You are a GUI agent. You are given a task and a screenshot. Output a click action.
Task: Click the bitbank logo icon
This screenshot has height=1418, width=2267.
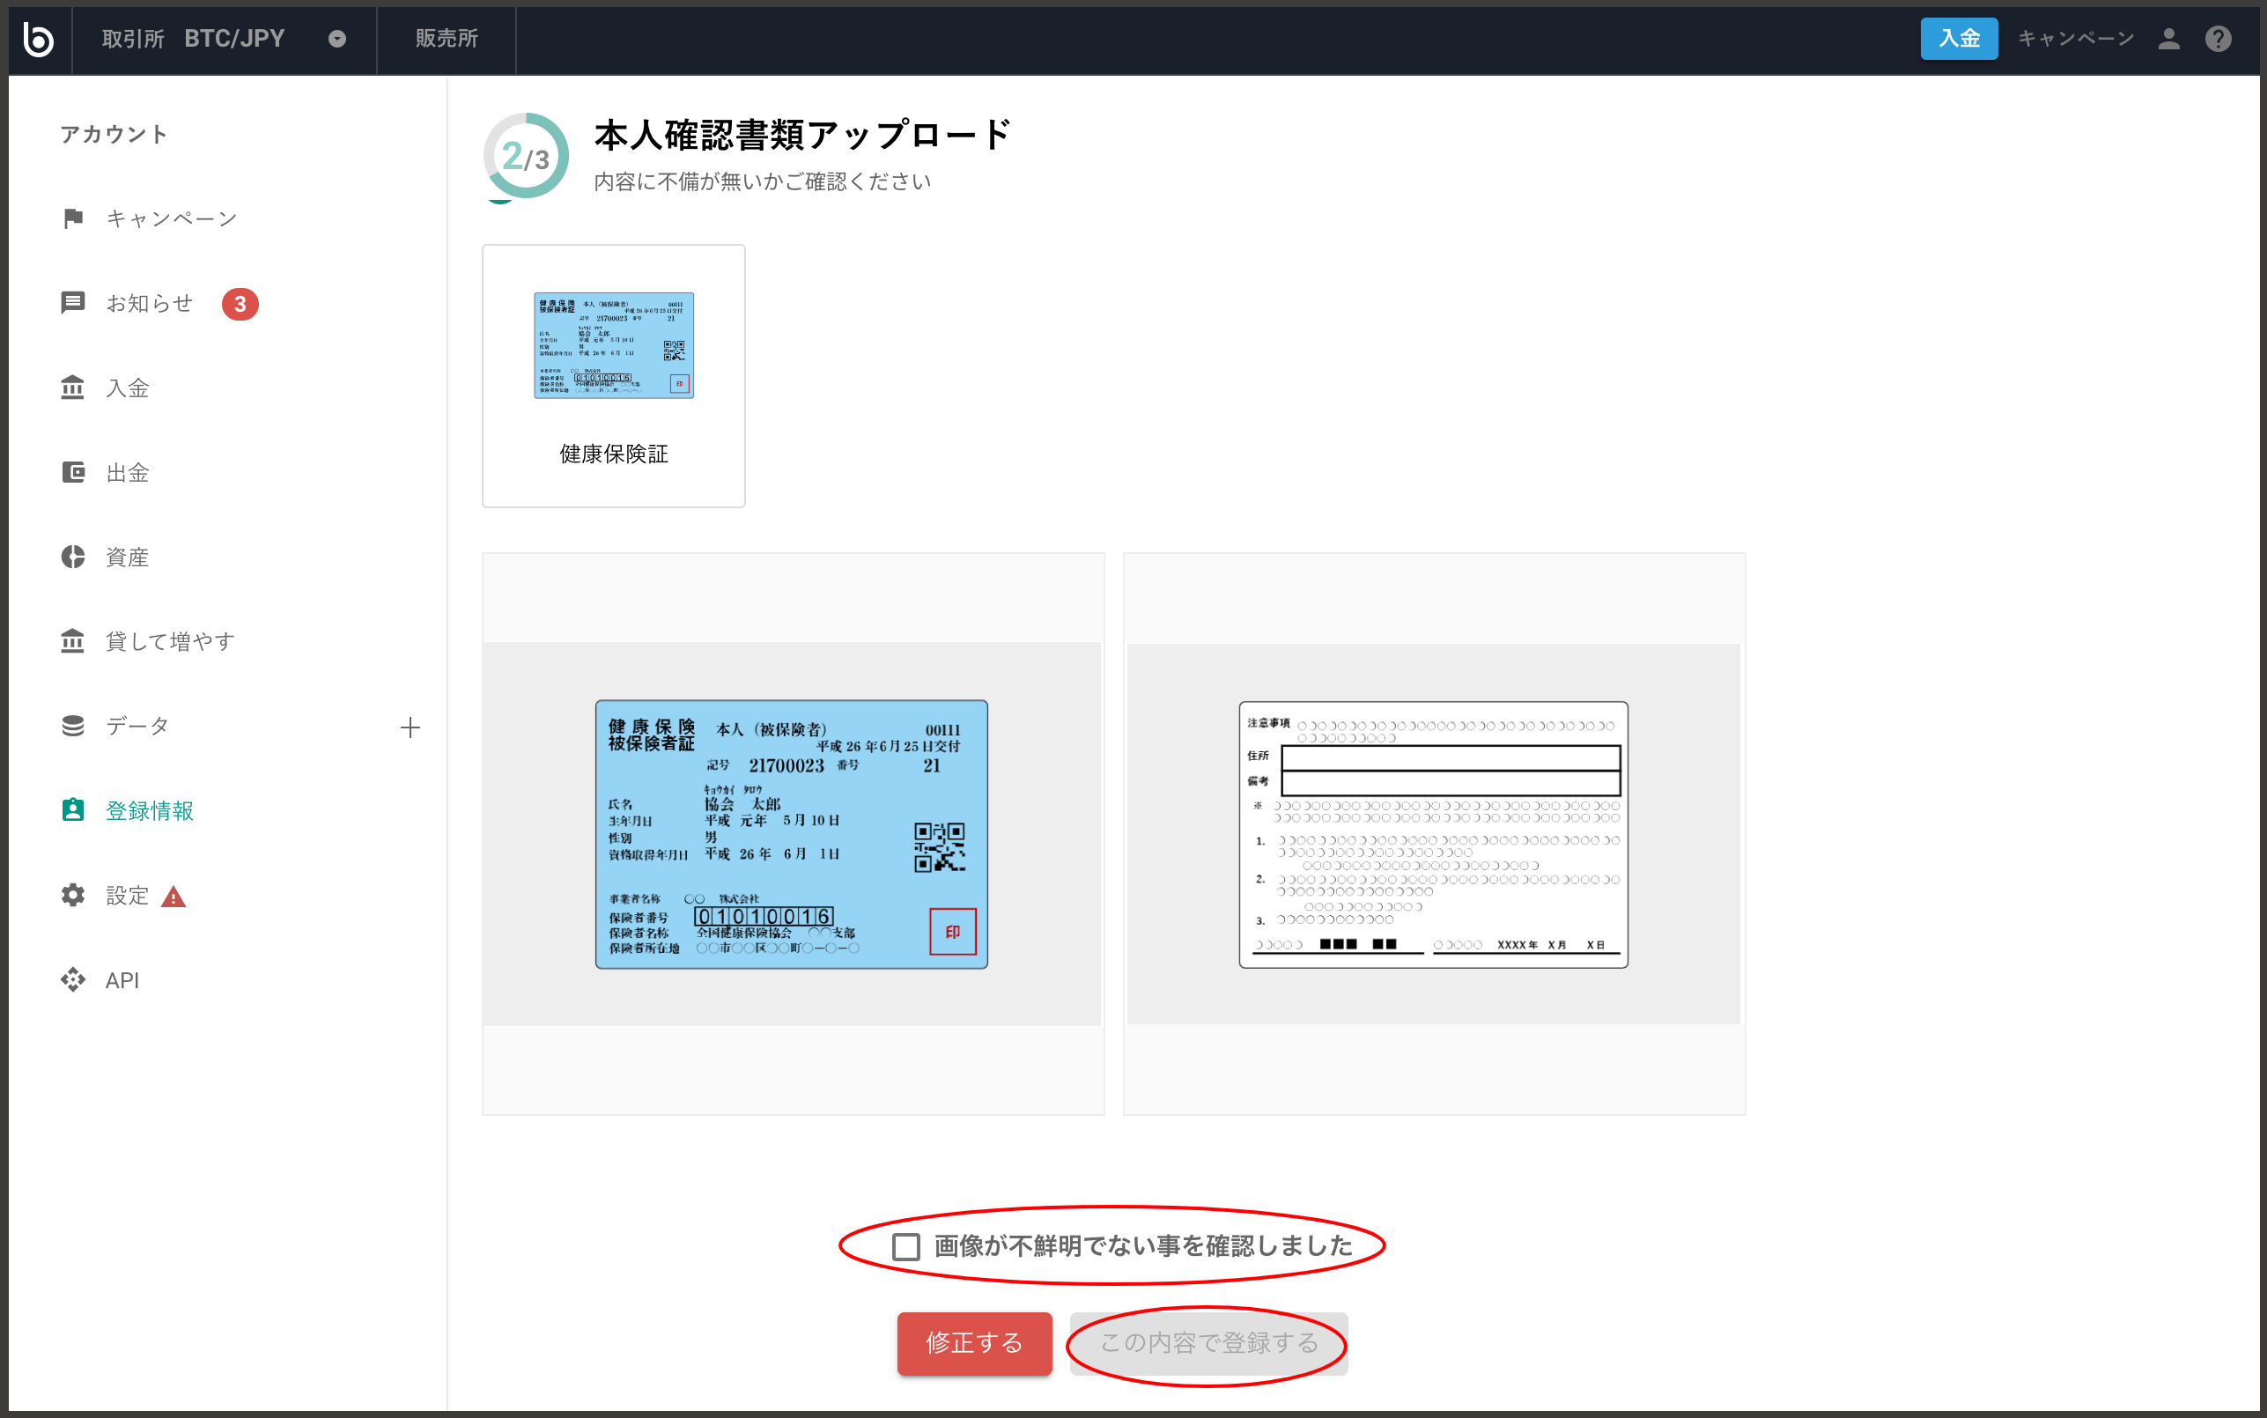coord(39,40)
